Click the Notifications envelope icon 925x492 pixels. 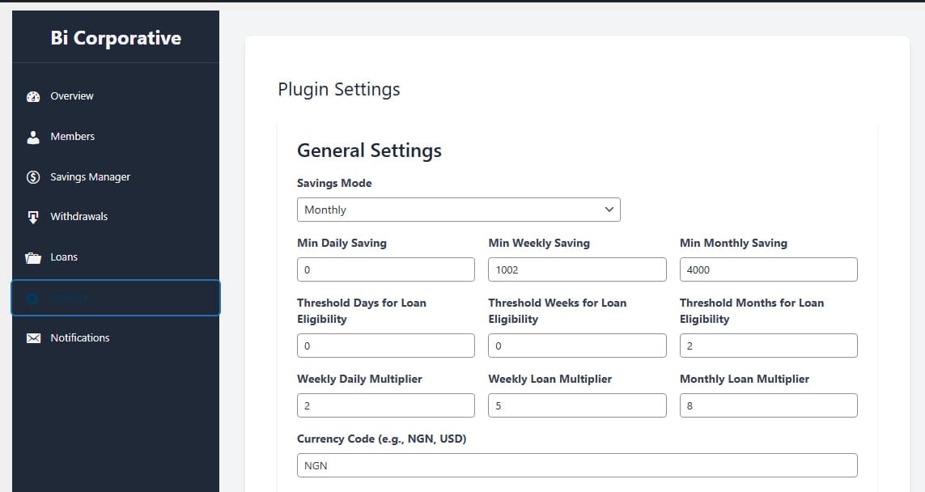(x=33, y=338)
